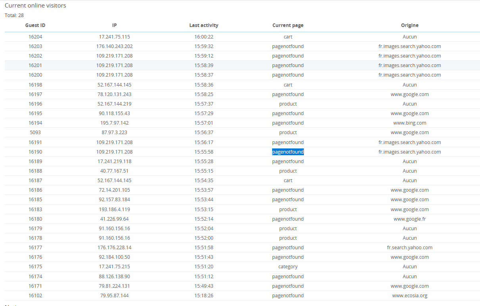Viewport: 480px width, 306px height.
Task: Click www.ecosia.org origin entry
Action: (410, 296)
